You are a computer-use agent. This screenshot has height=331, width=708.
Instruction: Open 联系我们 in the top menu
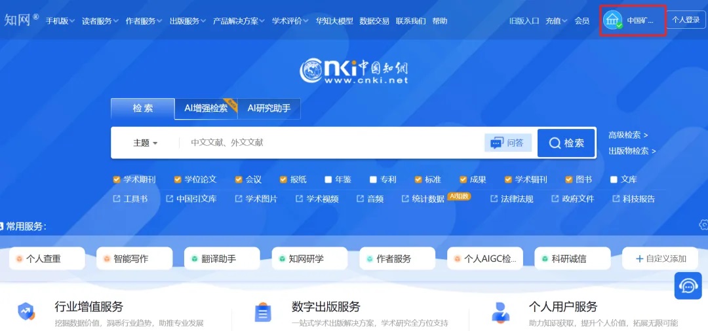[411, 21]
